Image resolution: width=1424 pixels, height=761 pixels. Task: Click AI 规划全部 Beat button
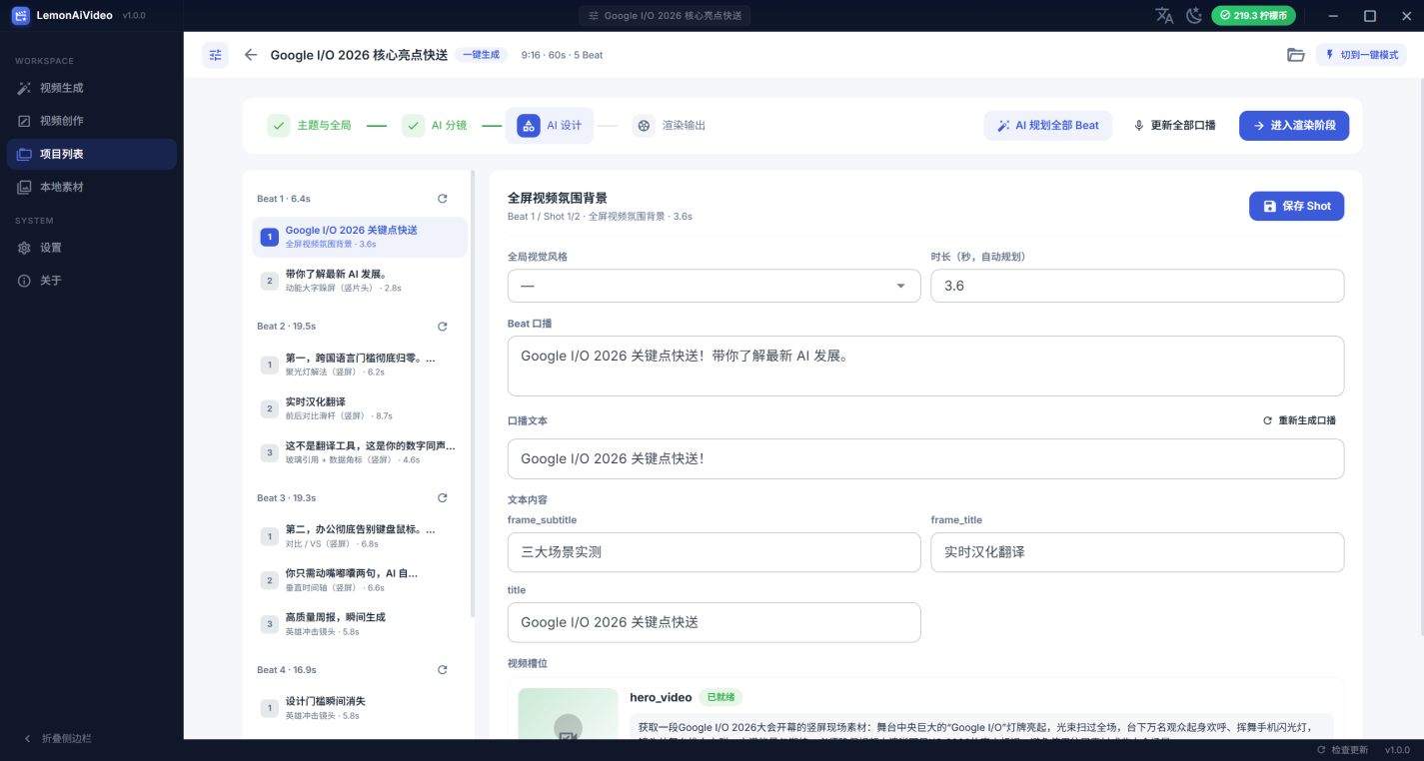click(x=1047, y=126)
